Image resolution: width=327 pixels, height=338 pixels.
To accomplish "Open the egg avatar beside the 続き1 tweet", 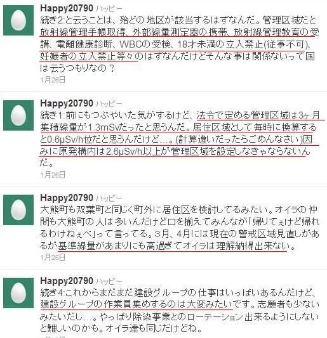I will (x=18, y=115).
